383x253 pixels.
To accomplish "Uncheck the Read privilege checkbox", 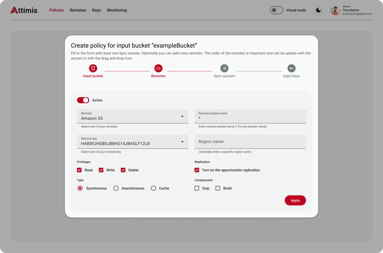I will click(79, 170).
